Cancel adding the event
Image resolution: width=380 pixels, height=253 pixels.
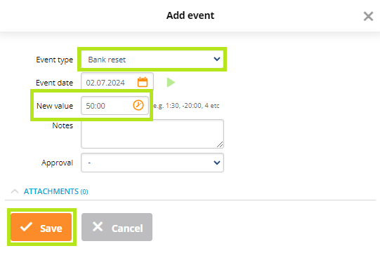pos(117,227)
